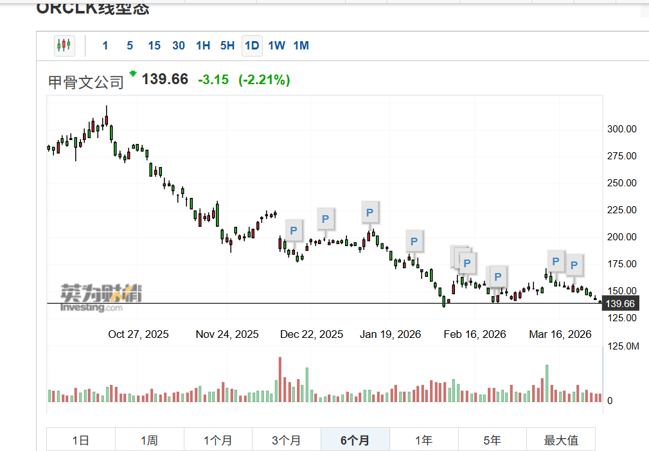This screenshot has width=649, height=451.
Task: Open the highest P marker above the January peak
Action: (x=369, y=212)
